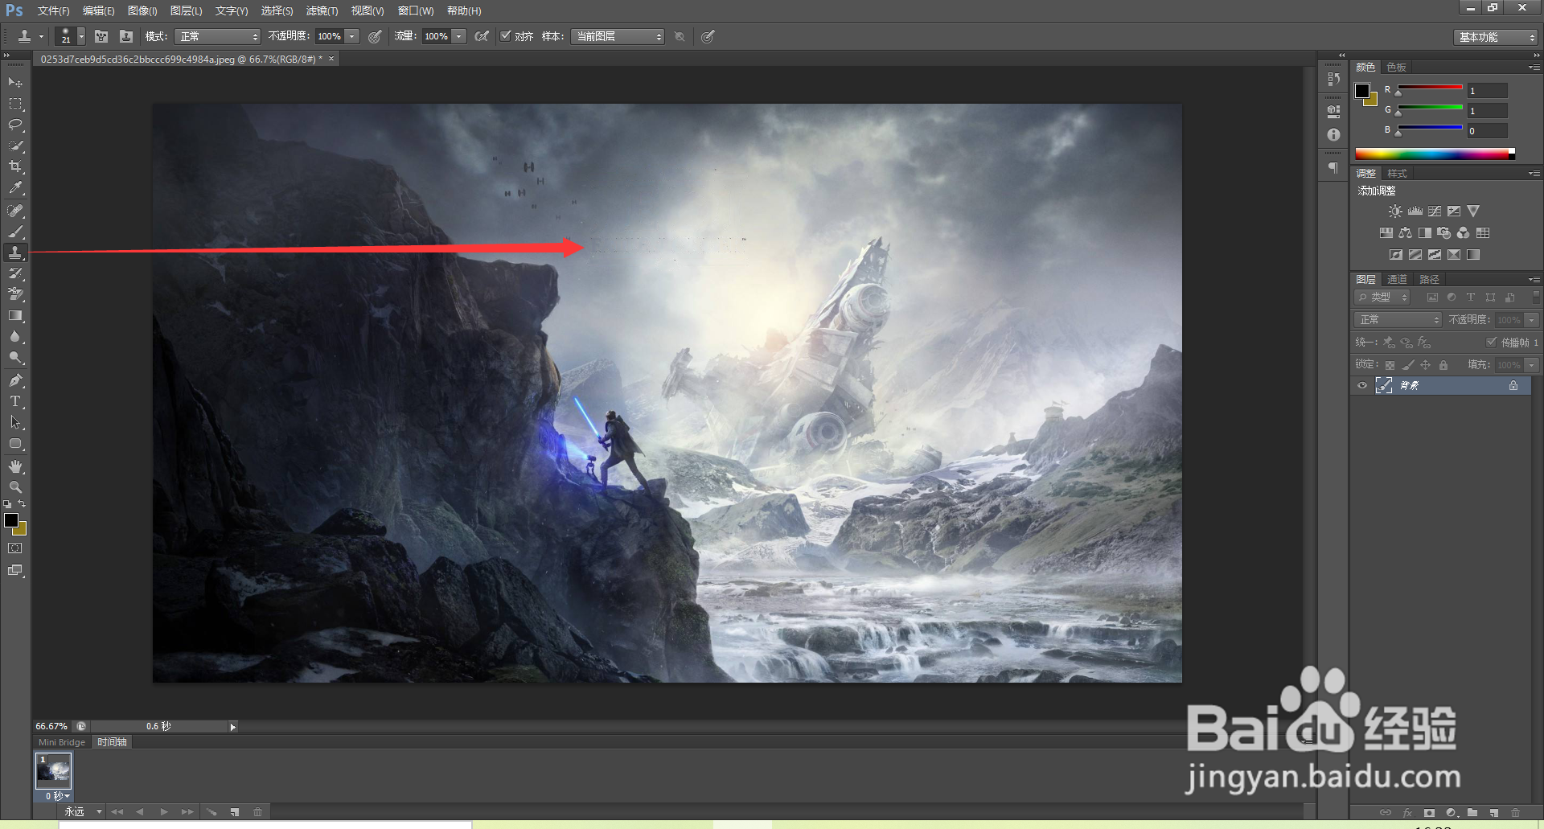Select the Hand tool
1544x829 pixels.
pos(15,466)
